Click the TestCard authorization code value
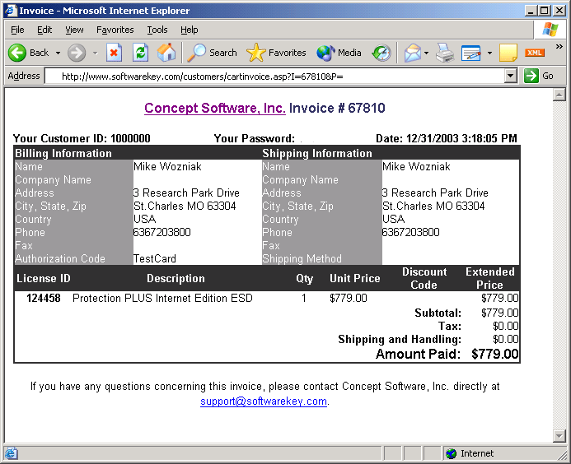 tap(155, 258)
